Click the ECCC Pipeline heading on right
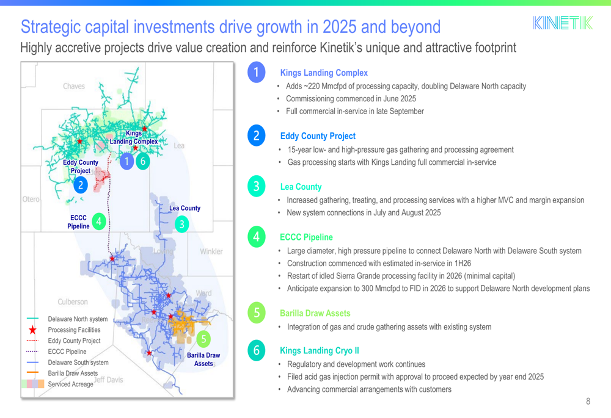The width and height of the screenshot is (611, 418). 306,237
